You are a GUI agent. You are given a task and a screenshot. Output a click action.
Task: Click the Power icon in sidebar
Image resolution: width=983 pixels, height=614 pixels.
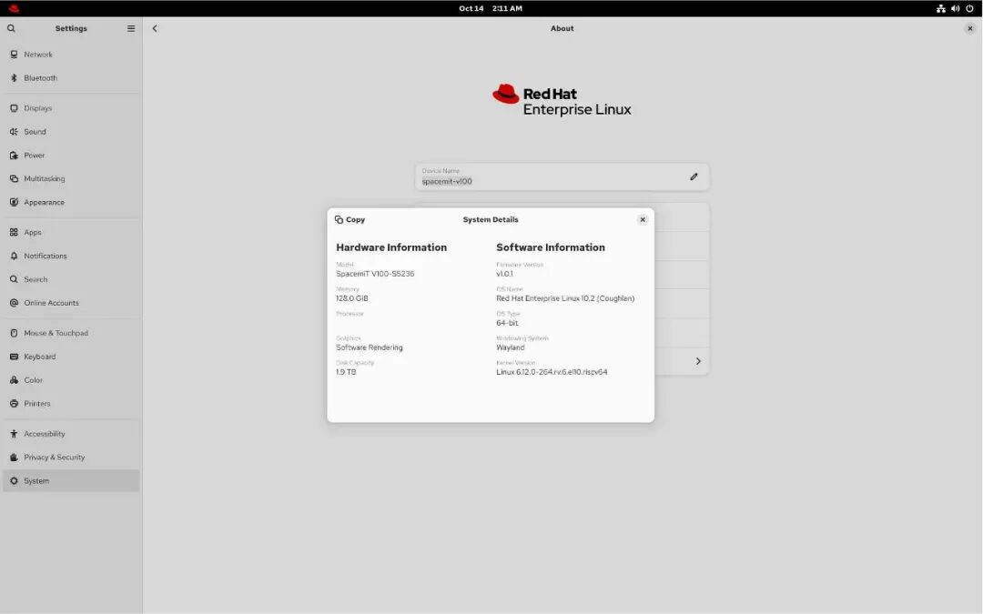tap(14, 155)
